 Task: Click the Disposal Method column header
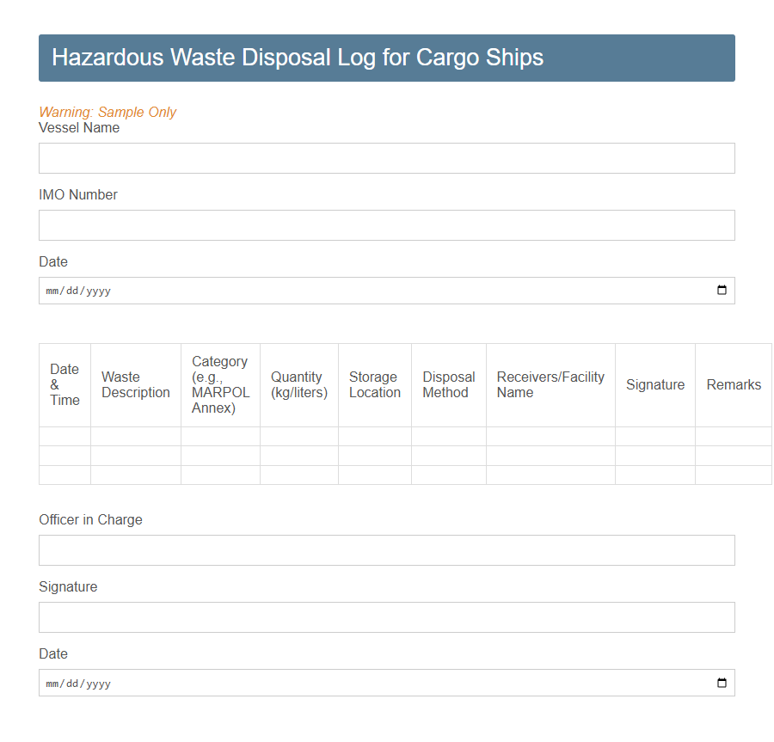click(x=448, y=384)
